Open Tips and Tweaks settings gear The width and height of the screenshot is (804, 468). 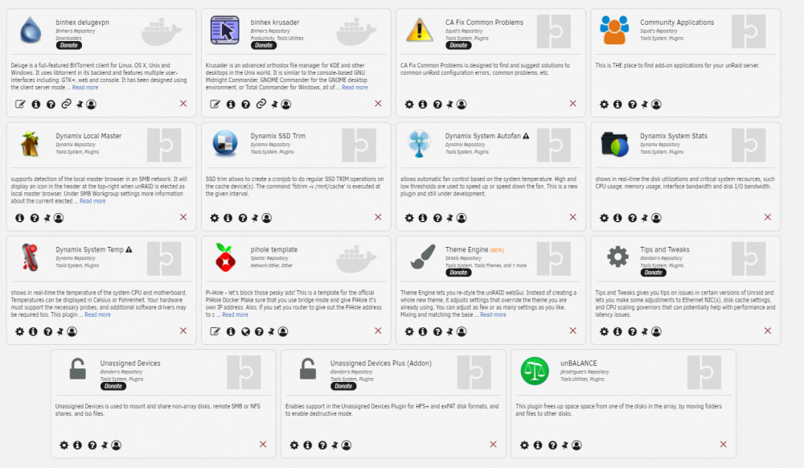click(604, 331)
